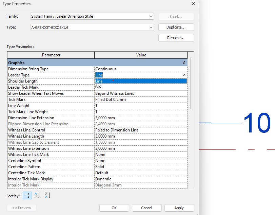Click the Apply button
Screen dimensions: 275x215
tap(179, 208)
